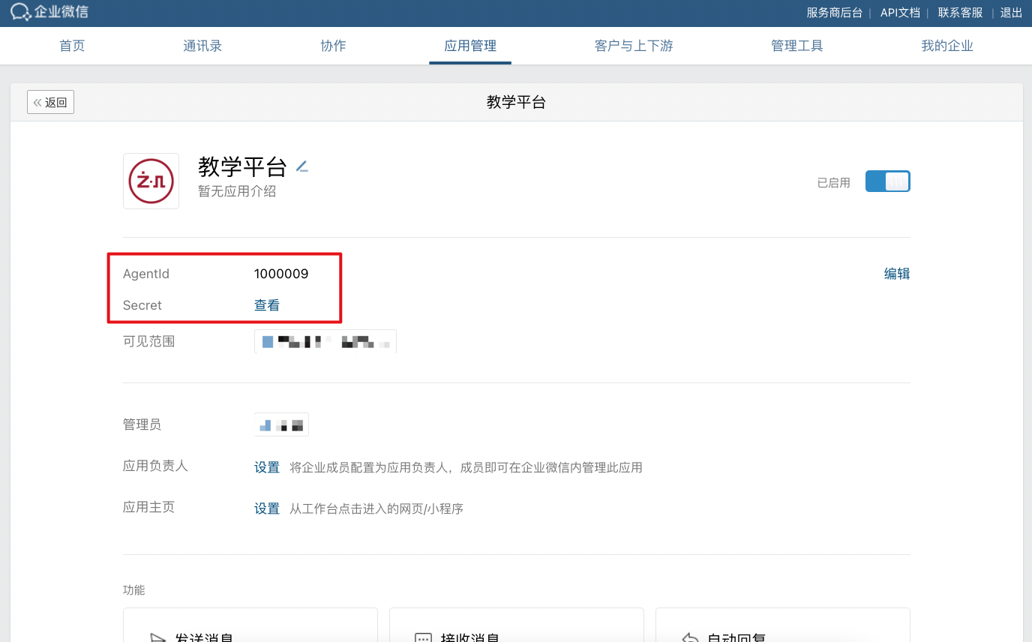
Task: Click the blurred 管理员 name box
Action: click(281, 424)
